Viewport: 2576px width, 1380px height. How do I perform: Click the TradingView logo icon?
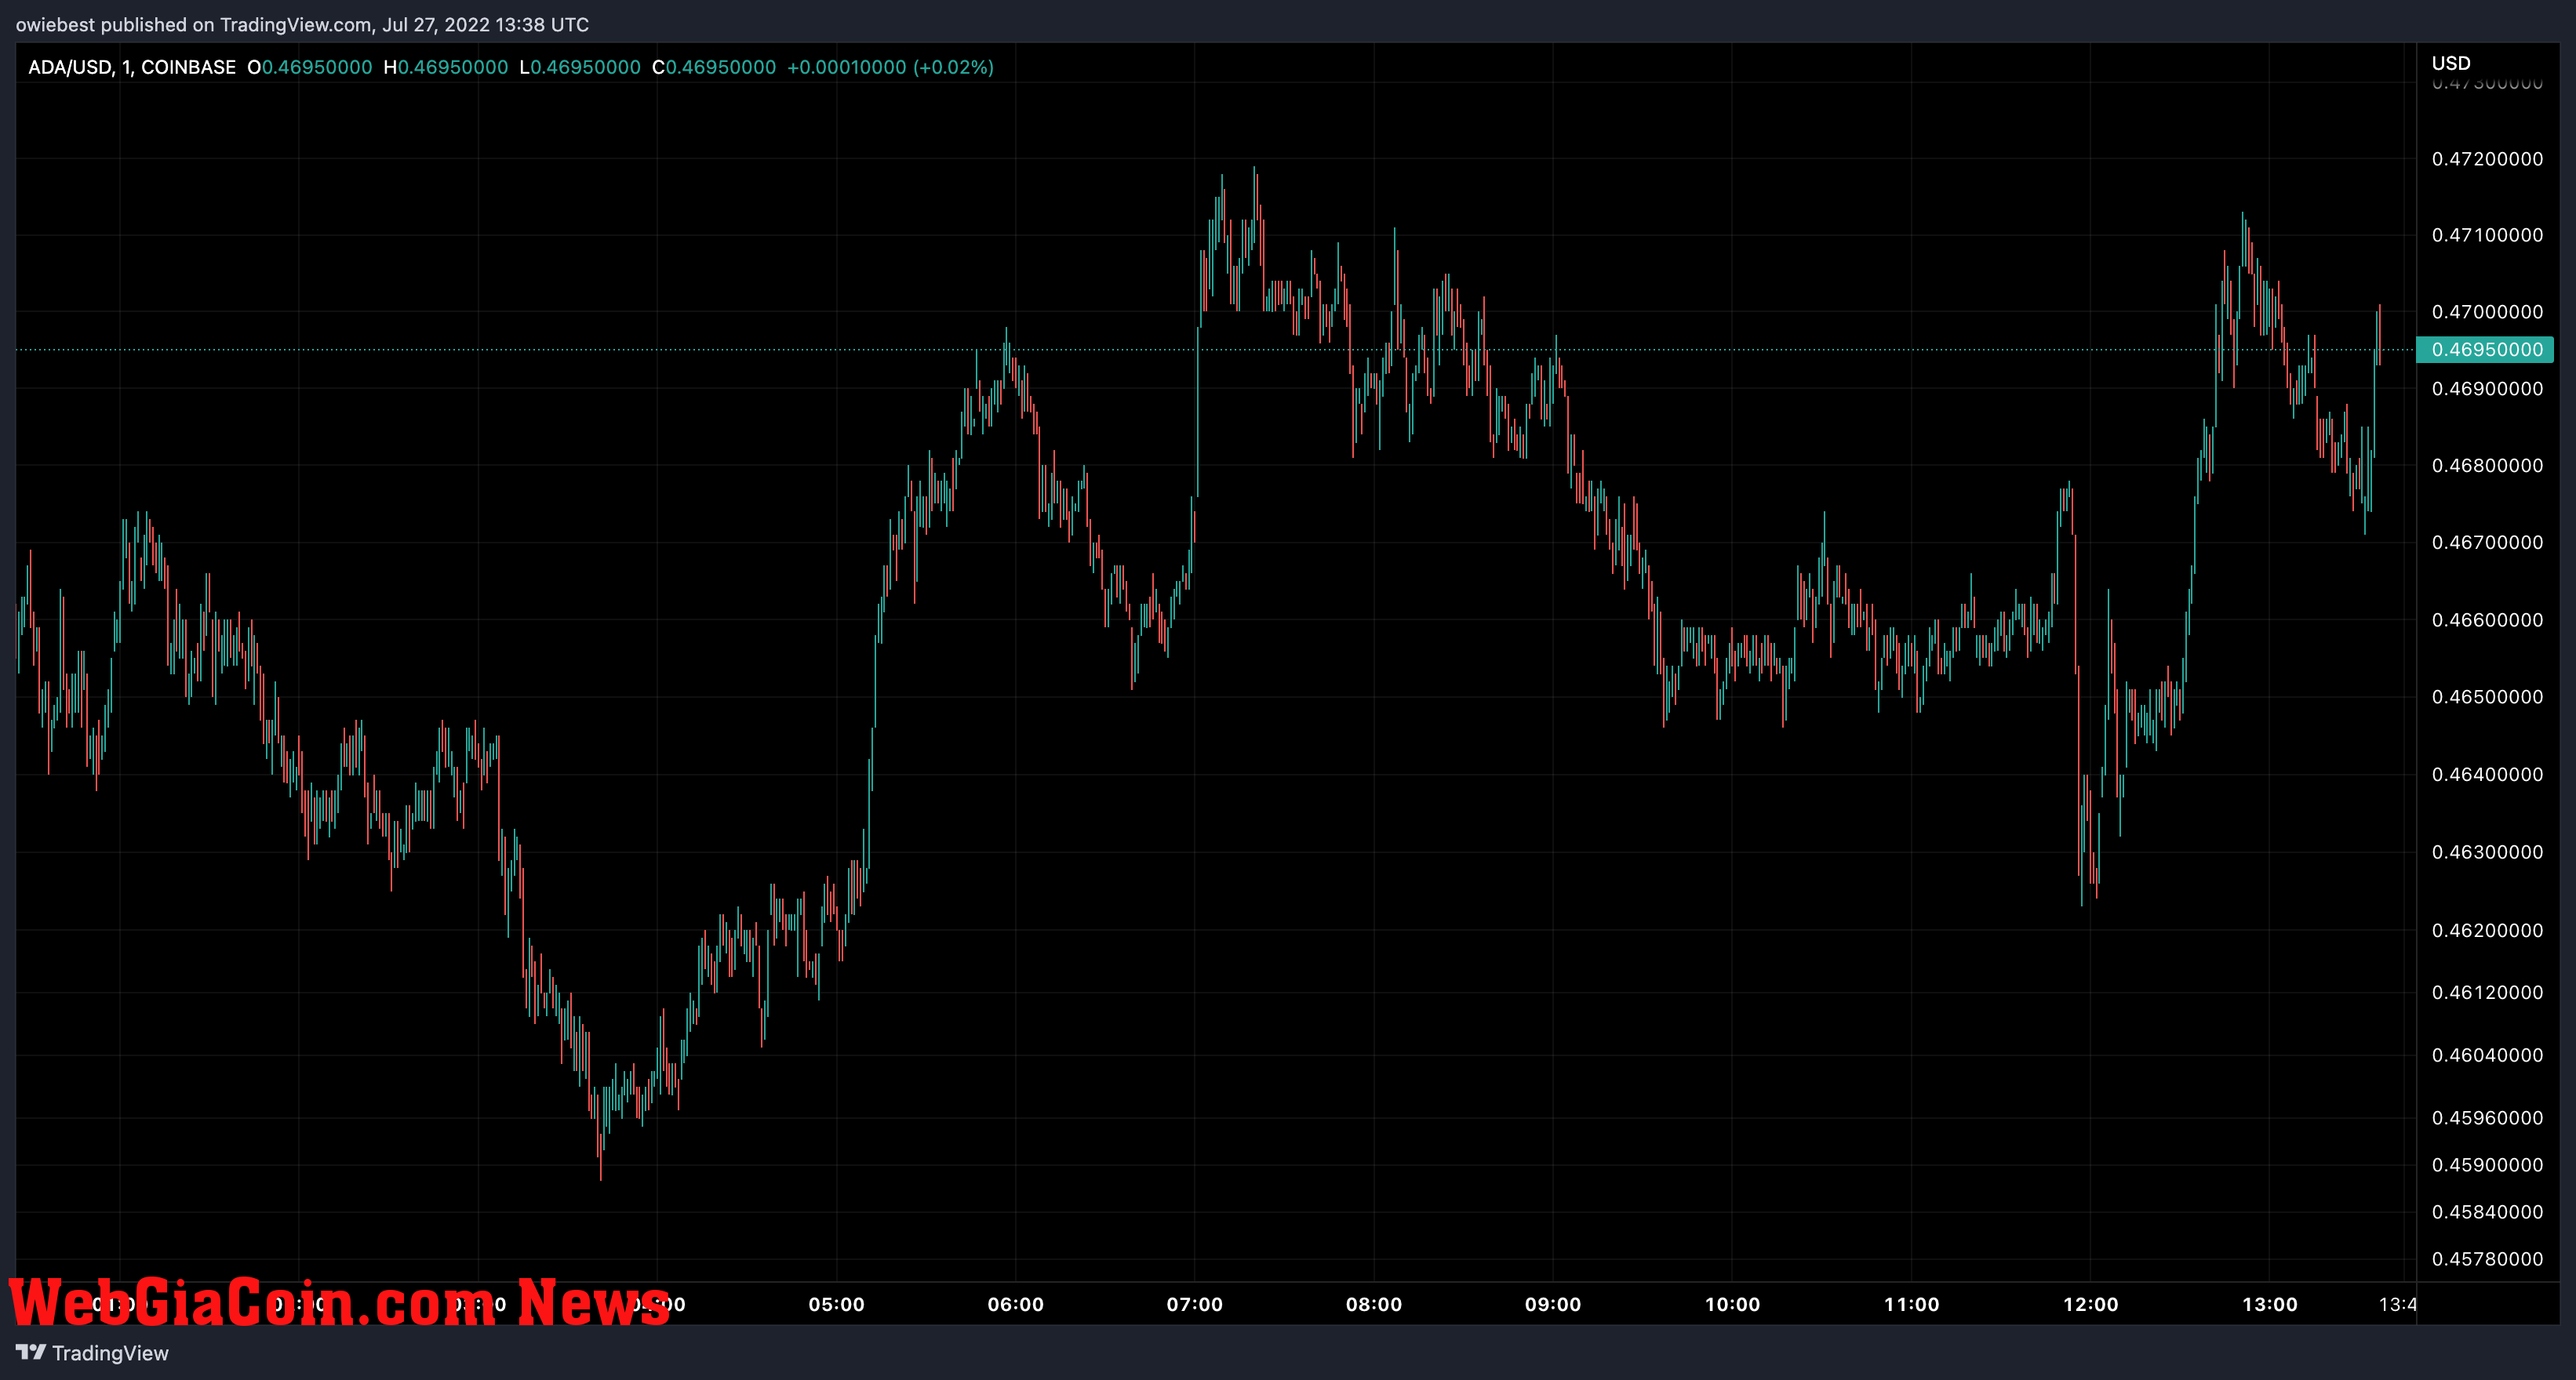click(31, 1352)
